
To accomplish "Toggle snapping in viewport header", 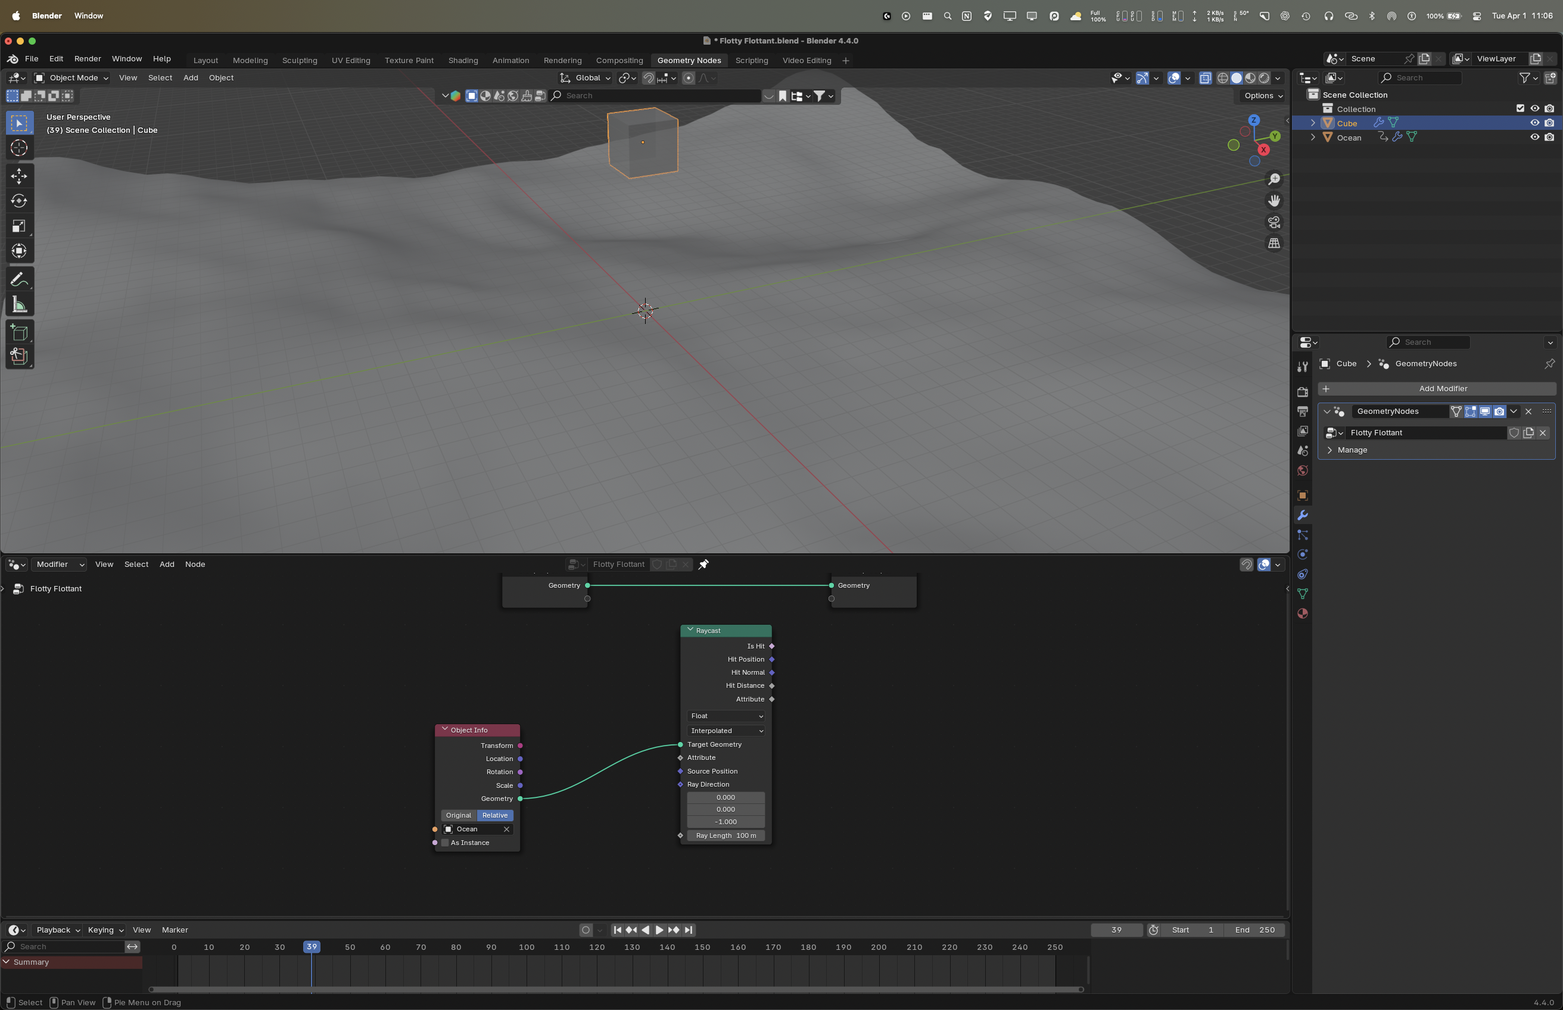I will click(x=648, y=78).
